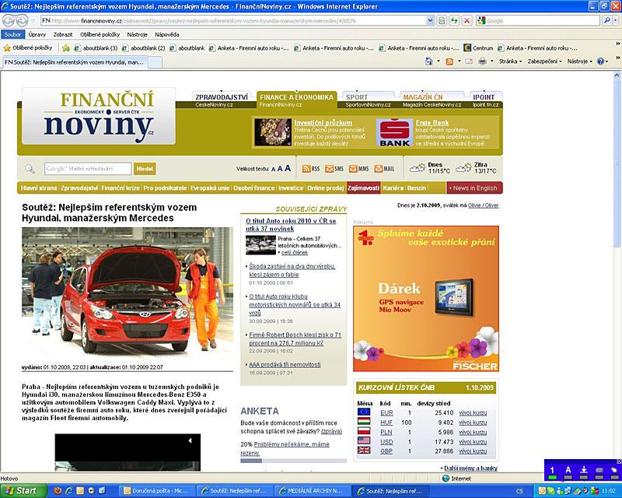Stop page loading with the red X icon

point(467,20)
